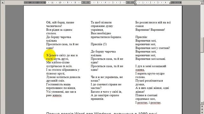Click the line 'А до макітри серцем'
This screenshot has height=114, width=204.
(x=105, y=95)
